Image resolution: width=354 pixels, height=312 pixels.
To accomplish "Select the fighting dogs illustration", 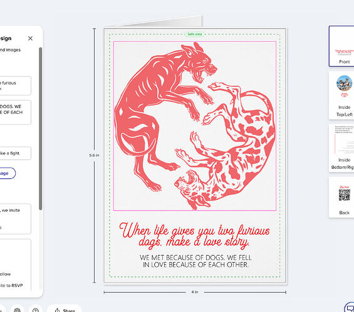I will coord(195,126).
